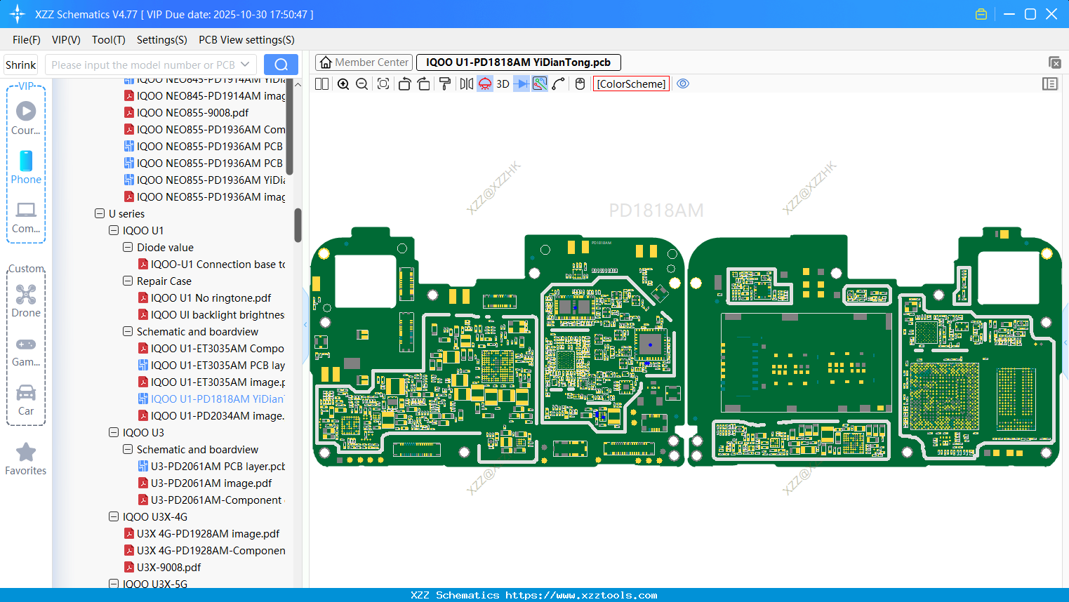The height and width of the screenshot is (602, 1069).
Task: Open the PCB View settings menu
Action: point(246,40)
